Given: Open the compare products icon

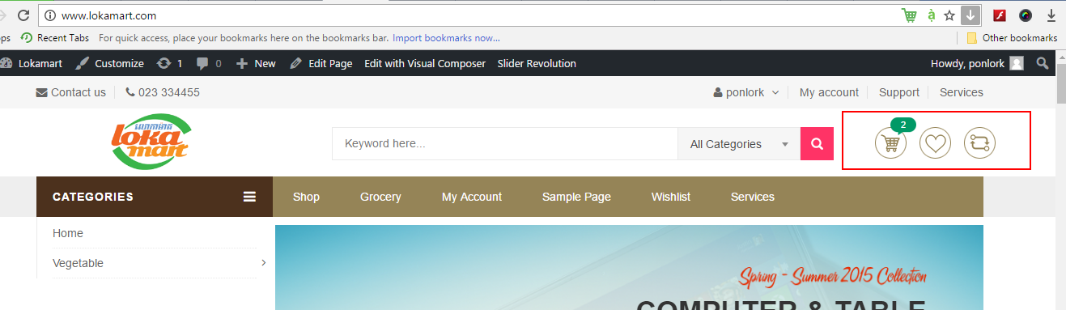Looking at the screenshot, I should point(980,143).
